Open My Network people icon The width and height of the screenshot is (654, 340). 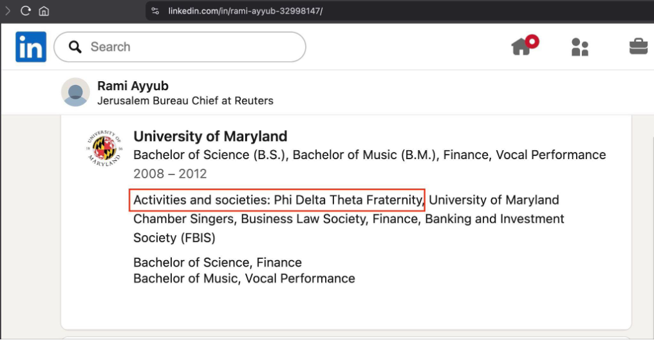(x=580, y=47)
